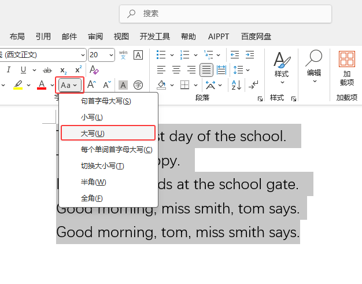The width and height of the screenshot is (362, 284).
Task: Center align text
Action: click(176, 70)
